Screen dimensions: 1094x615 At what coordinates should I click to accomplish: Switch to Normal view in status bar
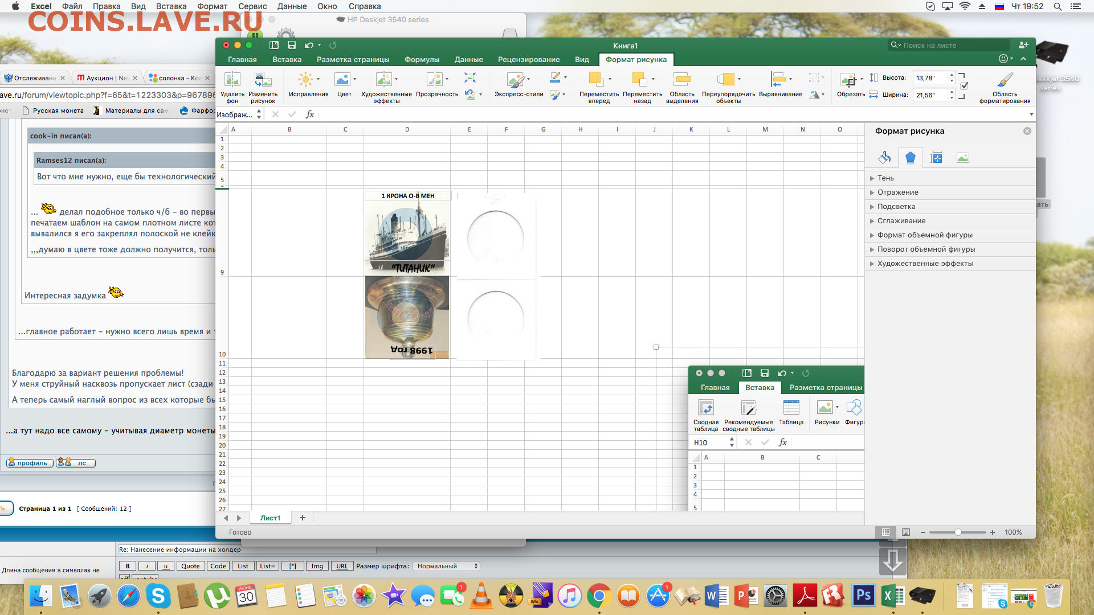[885, 532]
